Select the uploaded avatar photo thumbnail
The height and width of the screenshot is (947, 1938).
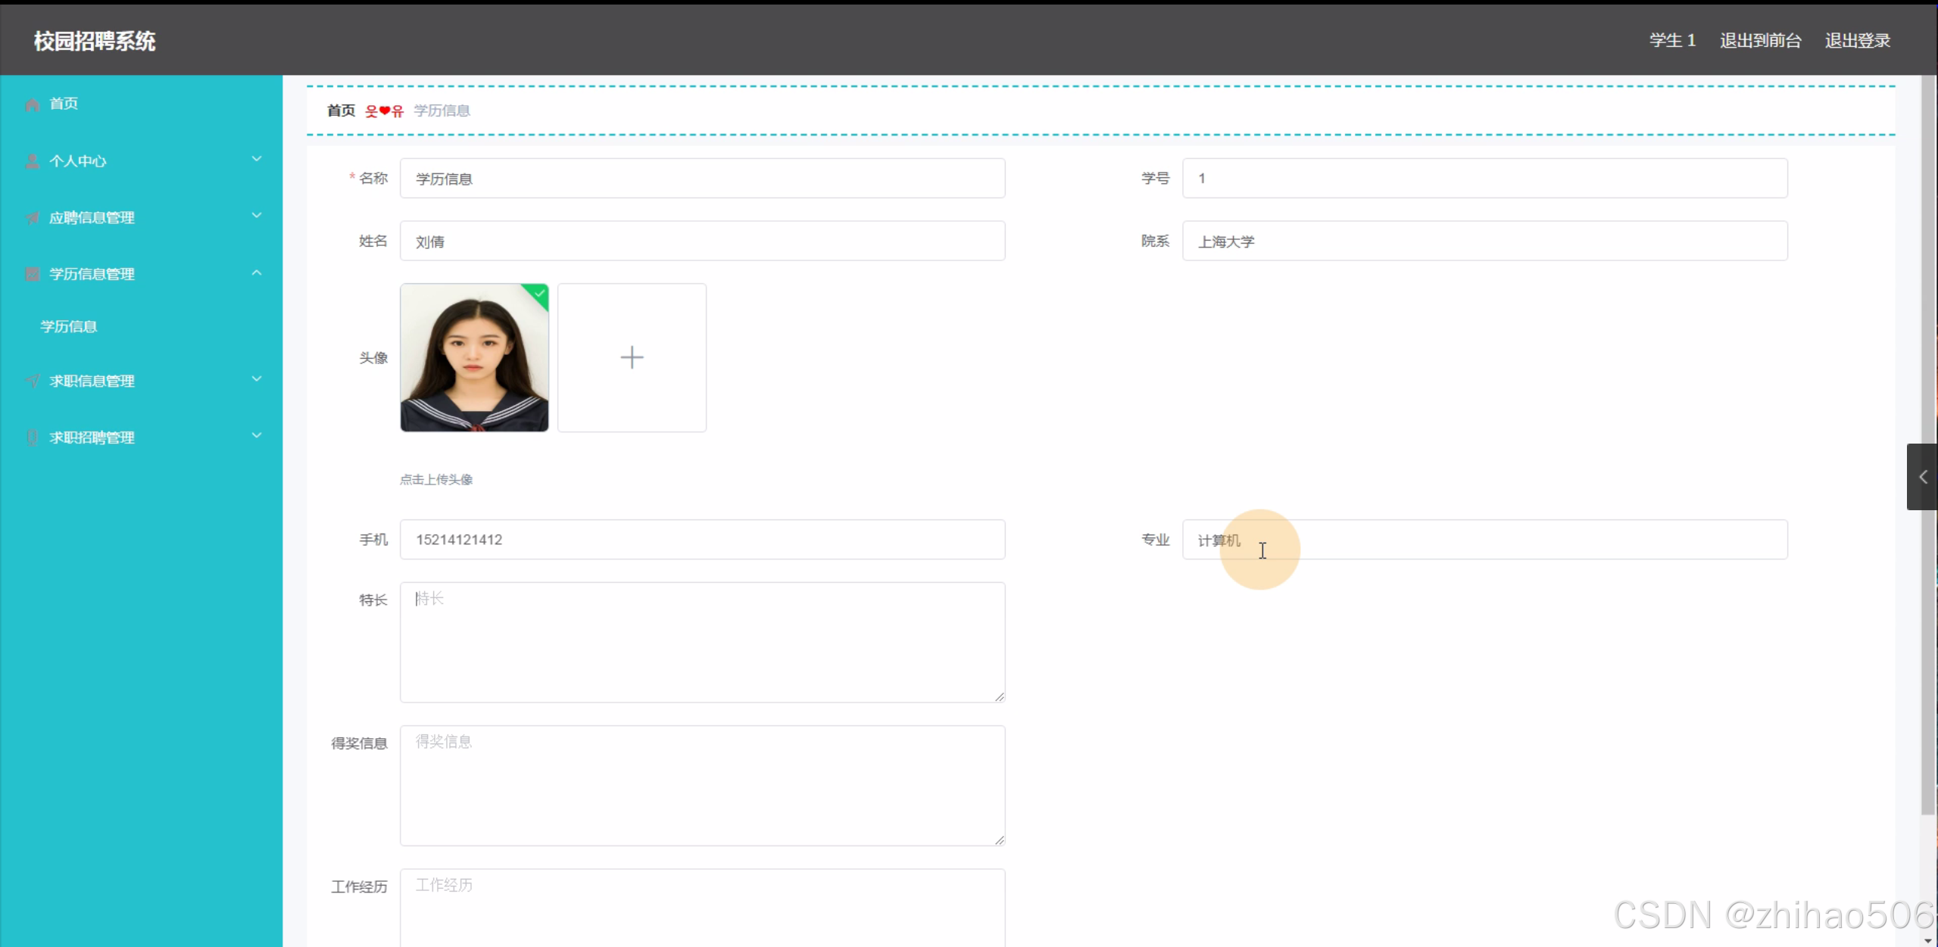(x=474, y=357)
